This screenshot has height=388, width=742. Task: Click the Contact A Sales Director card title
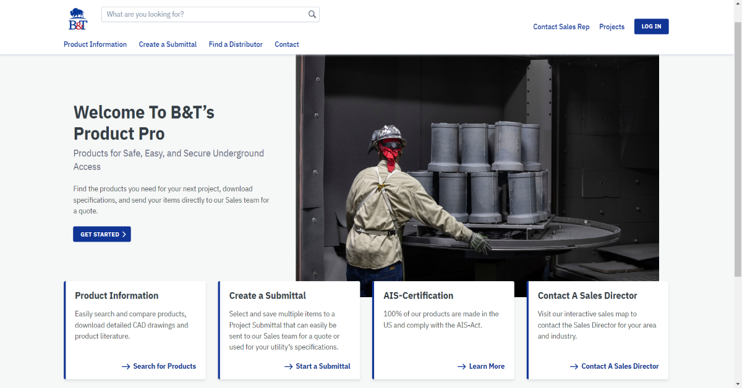coord(587,296)
